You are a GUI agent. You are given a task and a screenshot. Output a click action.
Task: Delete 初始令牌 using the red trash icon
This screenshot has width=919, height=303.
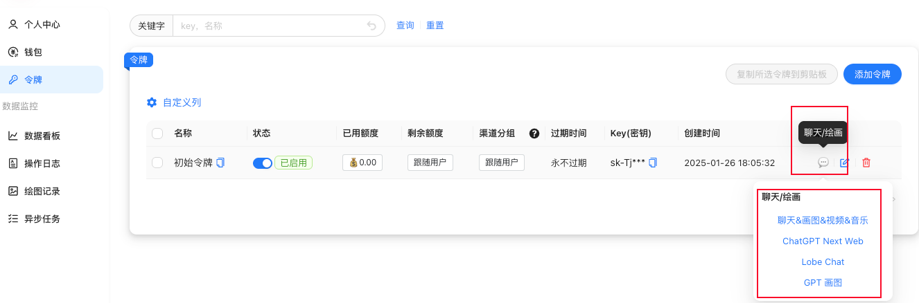click(x=866, y=163)
